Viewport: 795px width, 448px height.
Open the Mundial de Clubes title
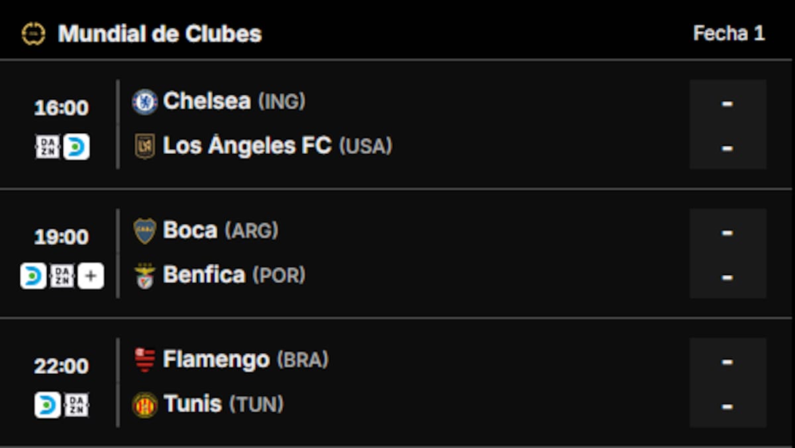click(160, 34)
